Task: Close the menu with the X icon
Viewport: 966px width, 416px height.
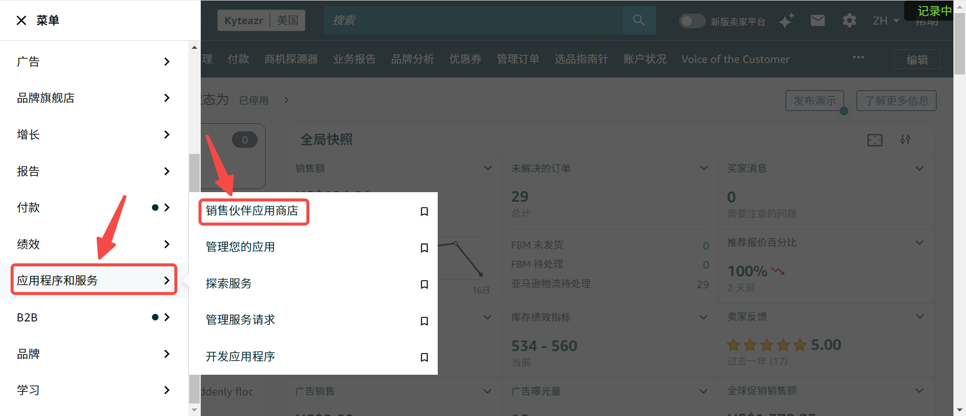Action: coord(21,21)
